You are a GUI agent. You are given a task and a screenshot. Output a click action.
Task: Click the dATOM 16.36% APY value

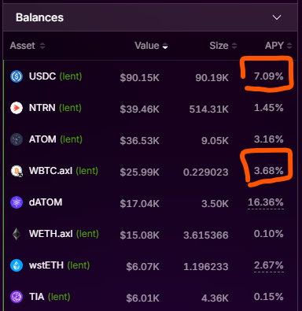point(266,202)
